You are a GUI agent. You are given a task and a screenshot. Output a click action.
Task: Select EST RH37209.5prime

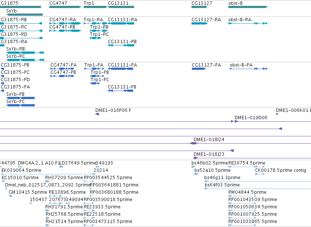48,181
